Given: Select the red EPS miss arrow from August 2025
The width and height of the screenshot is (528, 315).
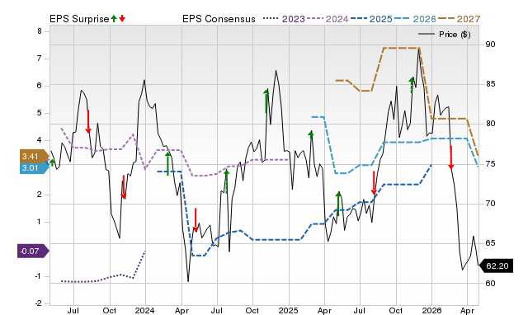Looking at the screenshot, I should 374,183.
